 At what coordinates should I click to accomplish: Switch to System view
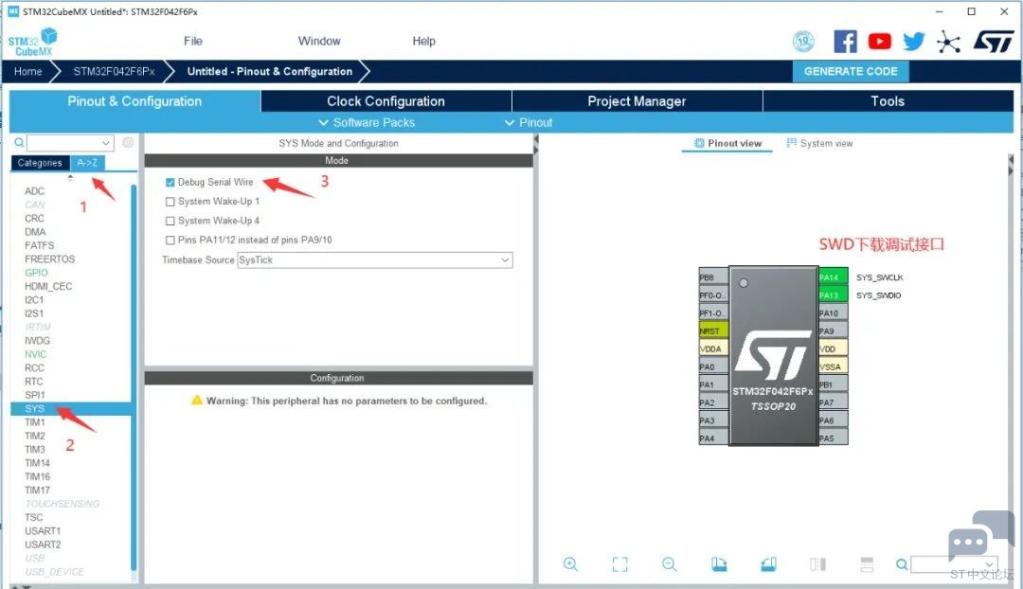819,143
